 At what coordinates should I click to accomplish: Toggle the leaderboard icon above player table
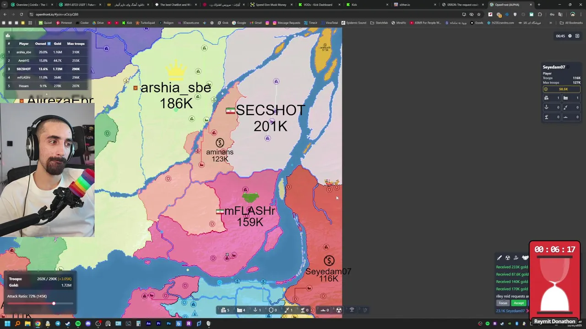[8, 35]
